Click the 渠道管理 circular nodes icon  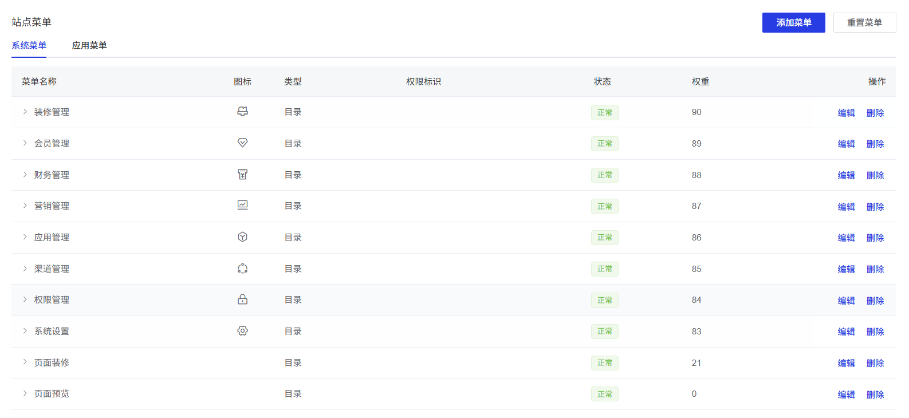click(242, 269)
